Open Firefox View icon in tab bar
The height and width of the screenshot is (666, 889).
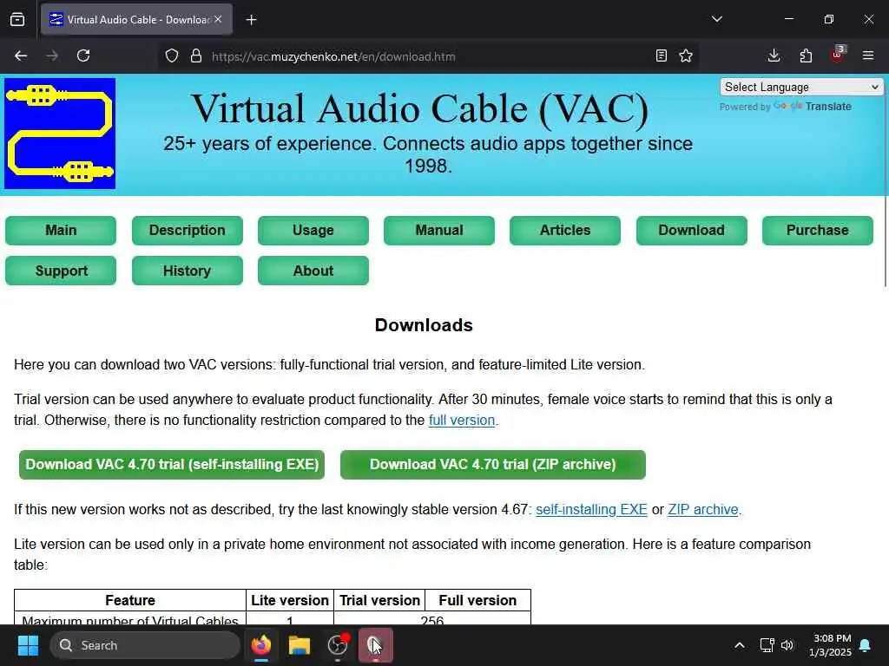pyautogui.click(x=17, y=20)
